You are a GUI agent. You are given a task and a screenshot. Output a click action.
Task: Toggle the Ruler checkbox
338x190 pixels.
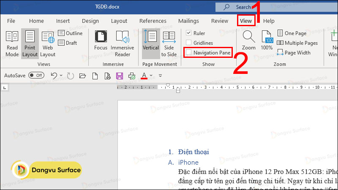188,33
